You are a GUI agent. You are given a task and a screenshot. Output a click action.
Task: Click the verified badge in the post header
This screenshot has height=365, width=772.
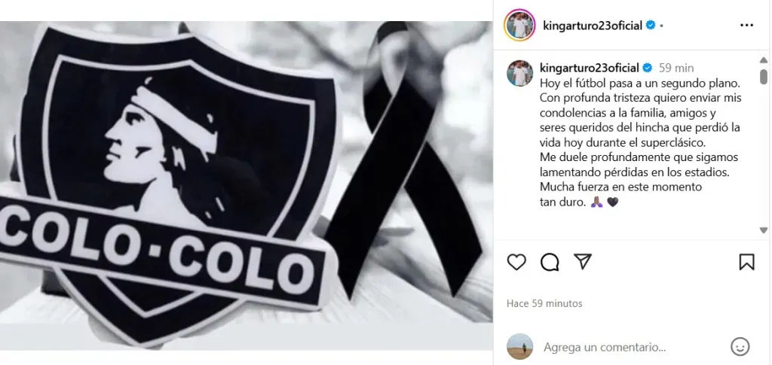click(x=651, y=26)
